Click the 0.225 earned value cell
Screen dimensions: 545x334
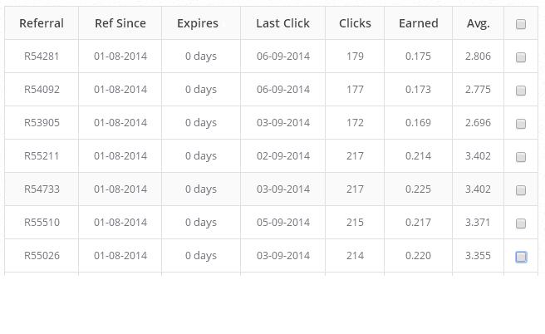[418, 189]
